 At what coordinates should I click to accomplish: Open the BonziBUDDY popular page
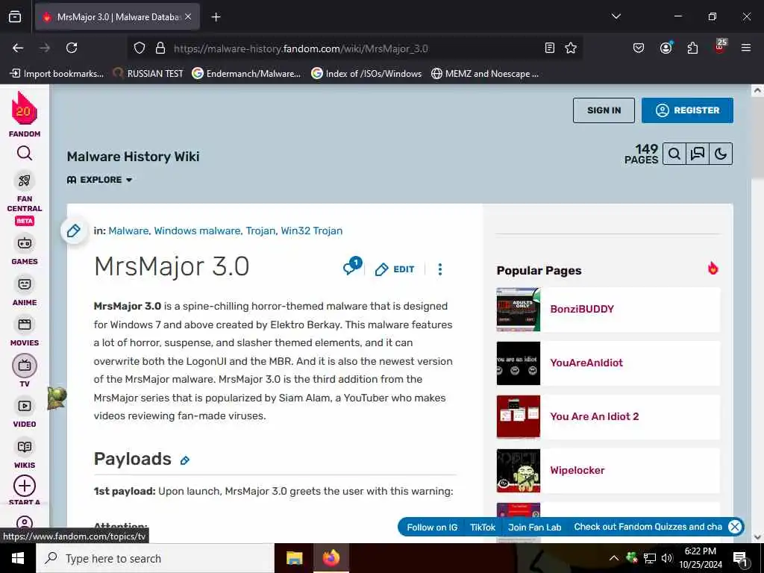582,309
